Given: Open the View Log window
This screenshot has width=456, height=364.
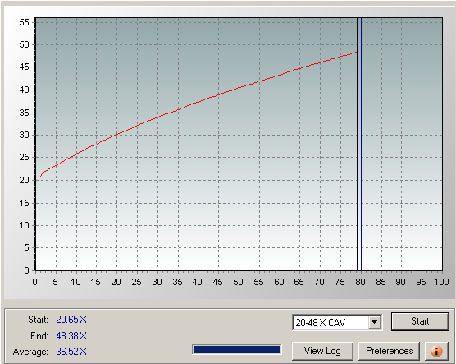Looking at the screenshot, I should 322,351.
